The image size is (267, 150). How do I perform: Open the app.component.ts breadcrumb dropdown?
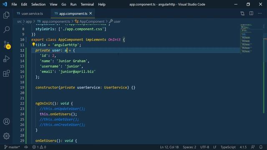[54, 21]
